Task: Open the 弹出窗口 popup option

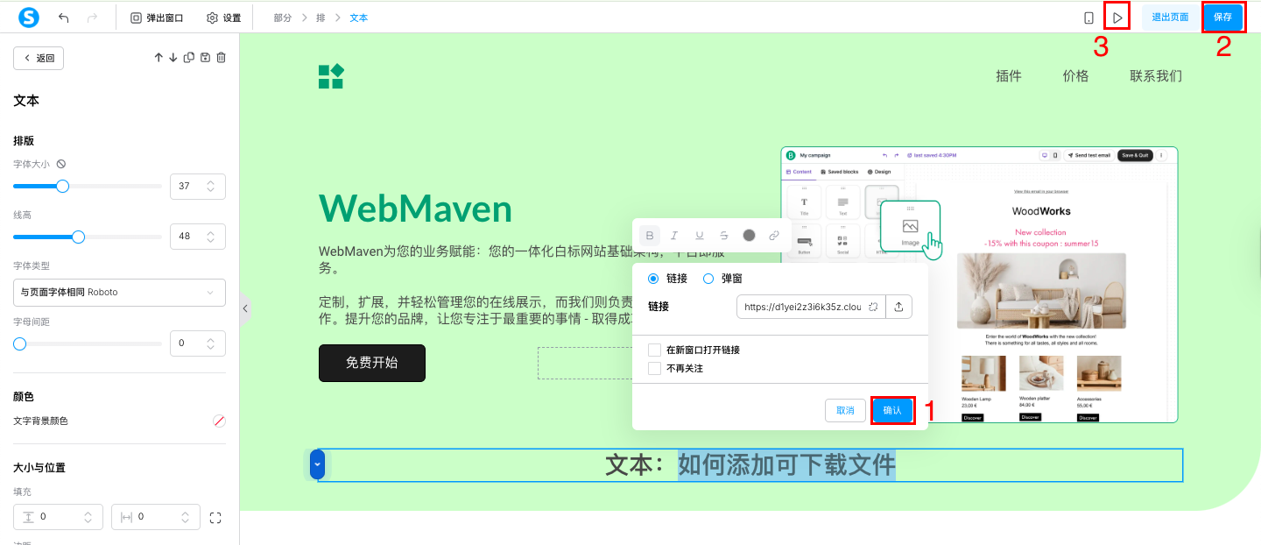Action: click(157, 18)
